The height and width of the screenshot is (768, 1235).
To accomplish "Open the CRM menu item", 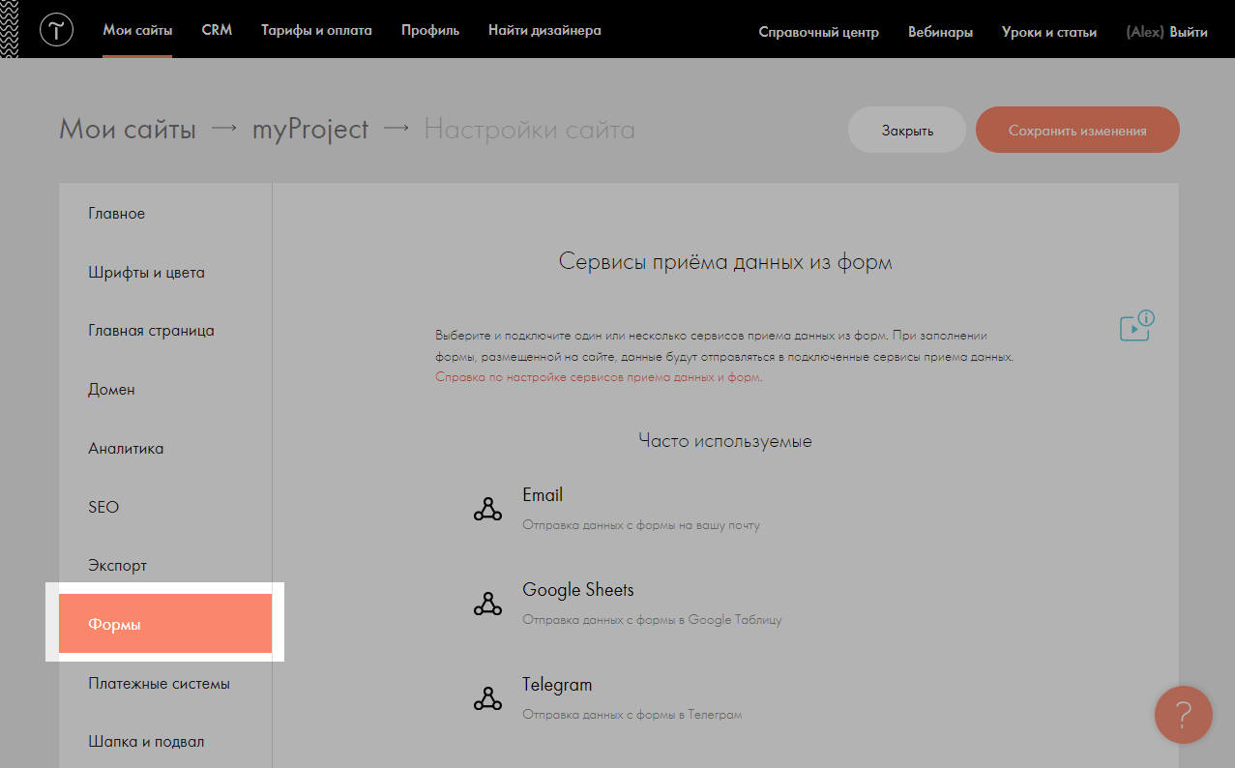I will (x=217, y=31).
